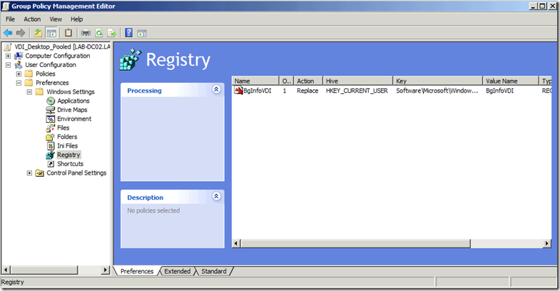Click the BgInfoVDI registry item icon

point(238,91)
